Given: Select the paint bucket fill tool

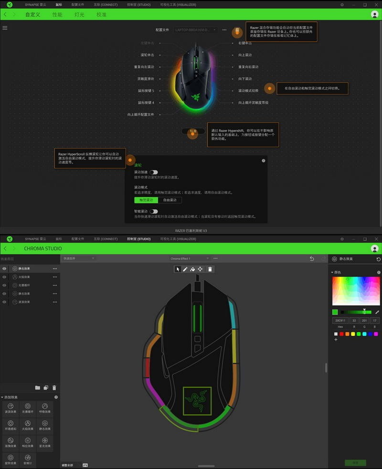Looking at the screenshot, I should click(x=192, y=269).
